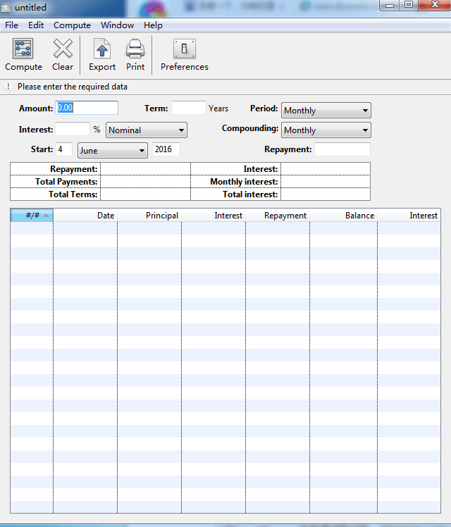Click the Term years input field
451x527 pixels.
(x=188, y=108)
